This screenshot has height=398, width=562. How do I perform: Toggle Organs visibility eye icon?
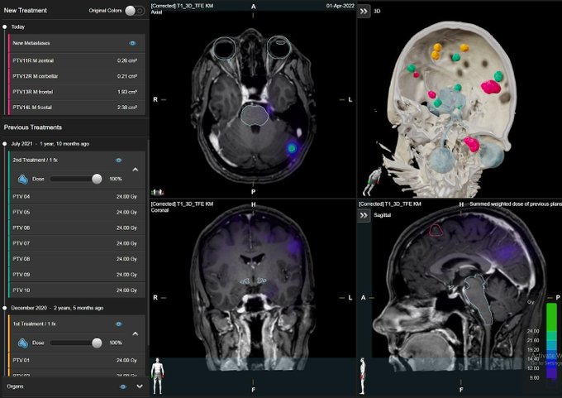click(123, 386)
